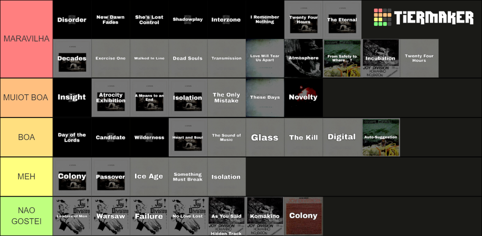Select the MUIOT BOA tier label
This screenshot has width=482, height=236.
point(27,98)
